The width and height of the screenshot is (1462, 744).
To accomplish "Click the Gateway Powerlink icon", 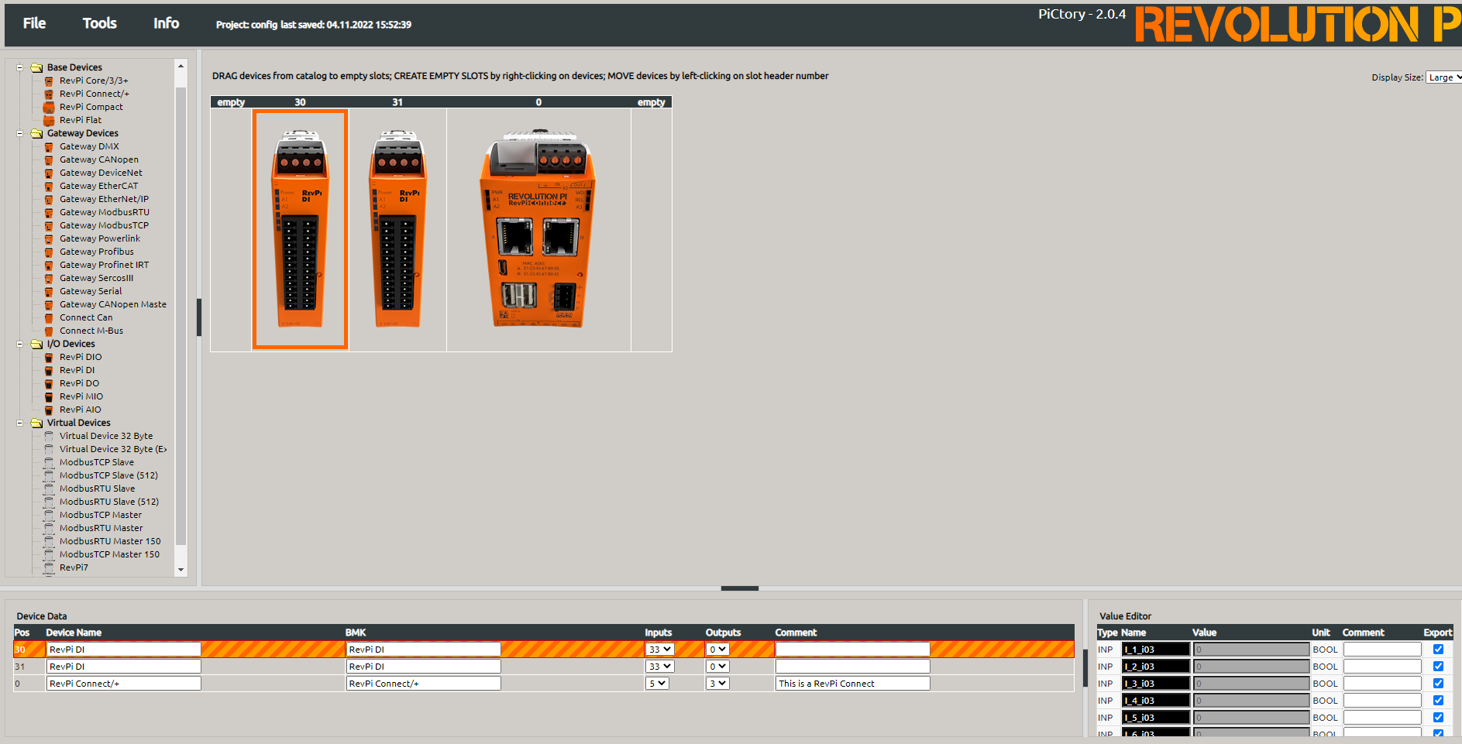I will [x=49, y=238].
